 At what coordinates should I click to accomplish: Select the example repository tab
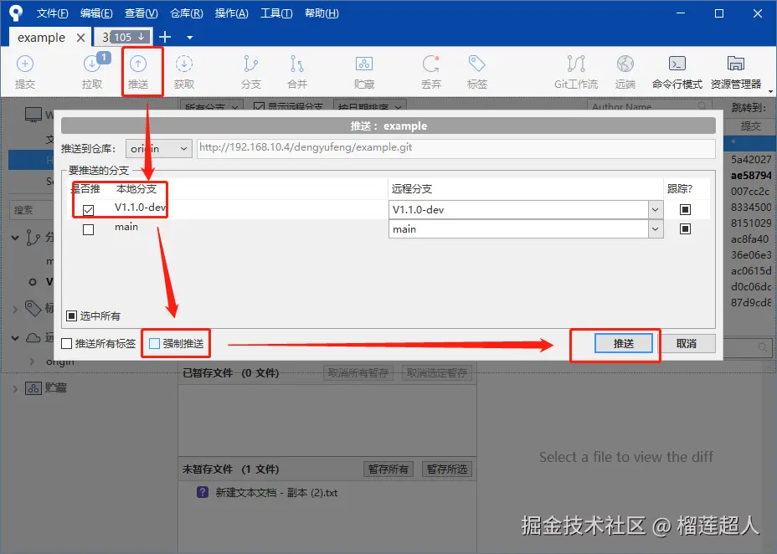click(x=40, y=37)
